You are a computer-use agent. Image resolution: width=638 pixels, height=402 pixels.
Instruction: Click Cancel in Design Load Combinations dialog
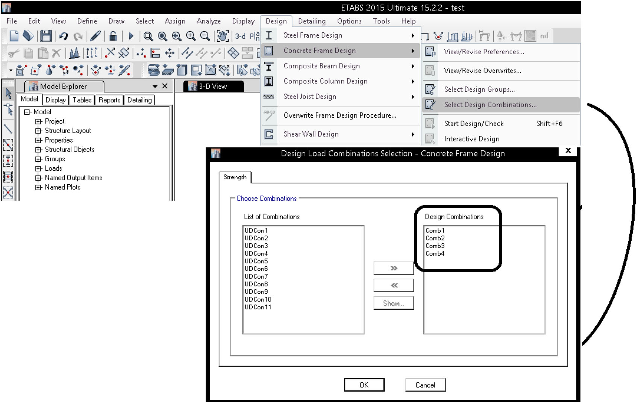[425, 385]
